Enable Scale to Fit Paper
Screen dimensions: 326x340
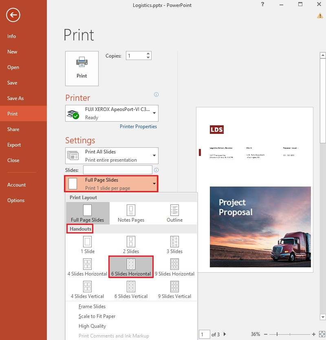point(97,316)
